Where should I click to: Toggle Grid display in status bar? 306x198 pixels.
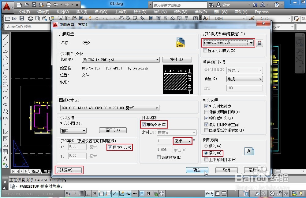(81, 193)
